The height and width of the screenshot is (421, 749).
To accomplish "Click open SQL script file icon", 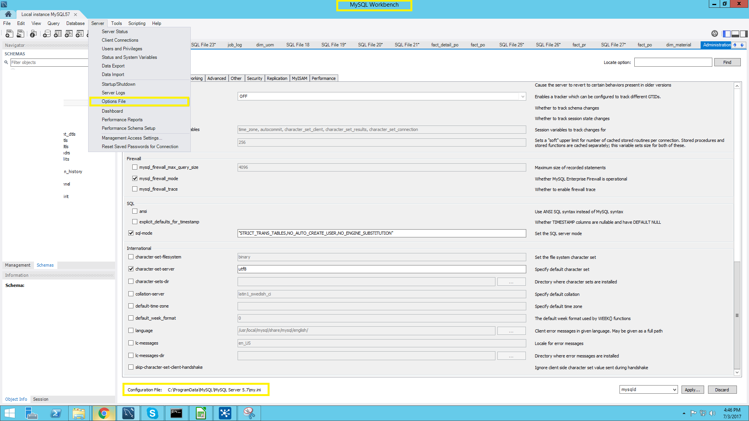I will (x=20, y=34).
